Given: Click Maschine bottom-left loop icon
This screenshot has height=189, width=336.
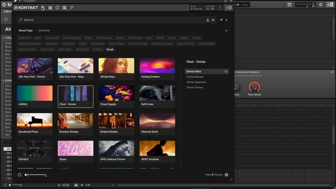Looking at the screenshot, I should tap(5, 185).
